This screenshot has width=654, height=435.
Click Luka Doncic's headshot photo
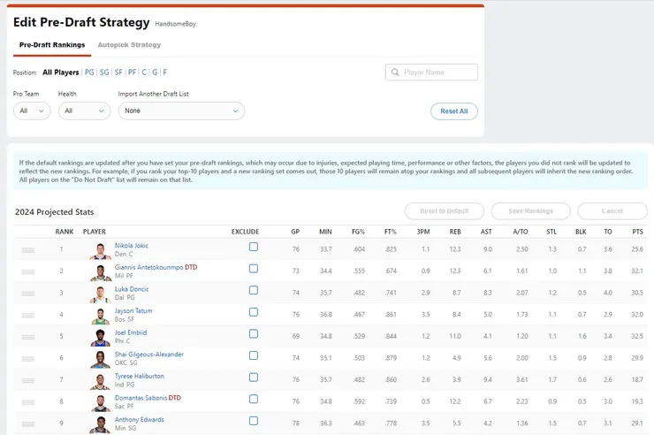click(x=100, y=294)
